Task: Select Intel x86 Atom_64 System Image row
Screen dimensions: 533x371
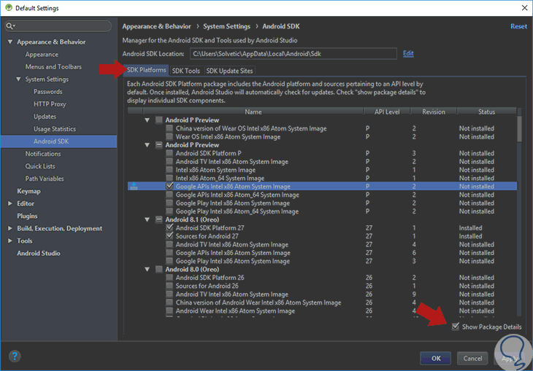Action: [x=322, y=178]
